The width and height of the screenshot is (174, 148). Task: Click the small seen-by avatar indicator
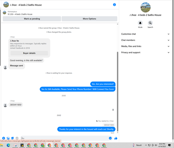[x=113, y=110]
